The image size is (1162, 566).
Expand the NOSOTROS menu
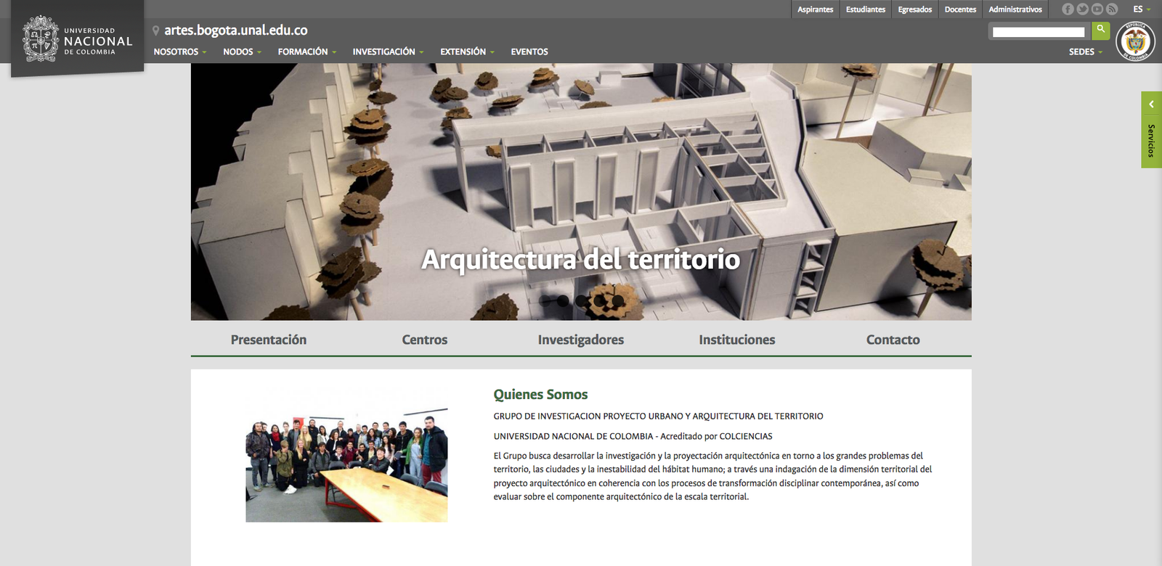pyautogui.click(x=180, y=52)
